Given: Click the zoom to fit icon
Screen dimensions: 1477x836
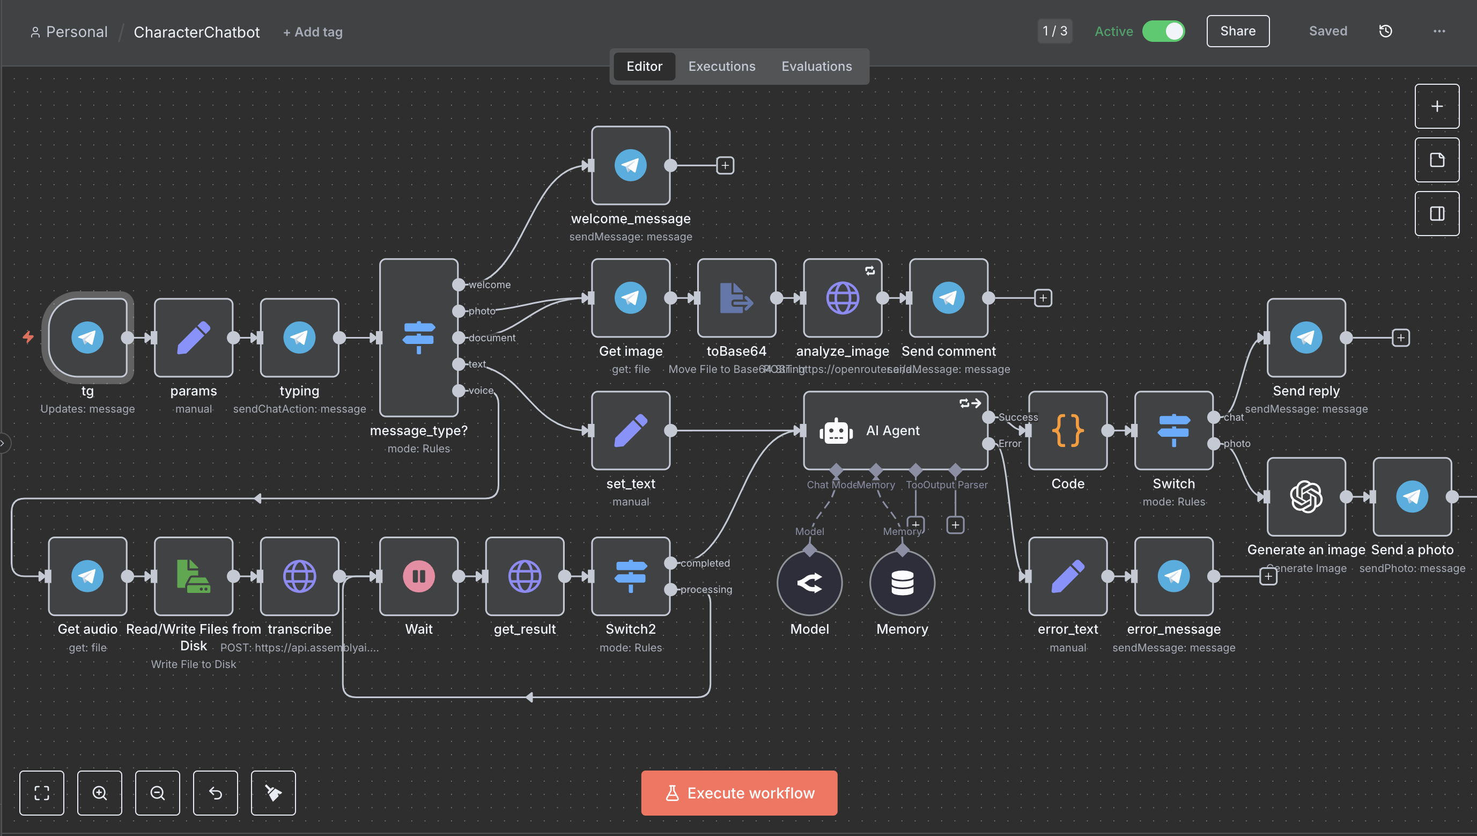Looking at the screenshot, I should (41, 793).
